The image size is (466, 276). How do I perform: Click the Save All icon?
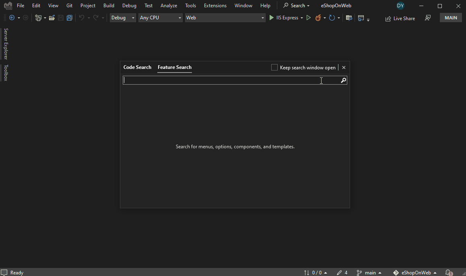coord(70,18)
